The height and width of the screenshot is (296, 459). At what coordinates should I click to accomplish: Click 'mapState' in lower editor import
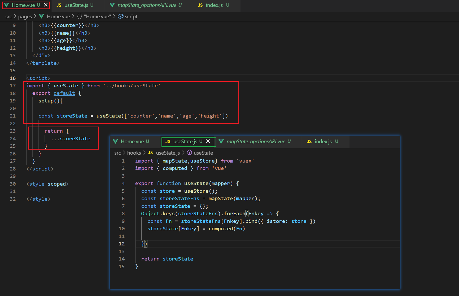(175, 161)
